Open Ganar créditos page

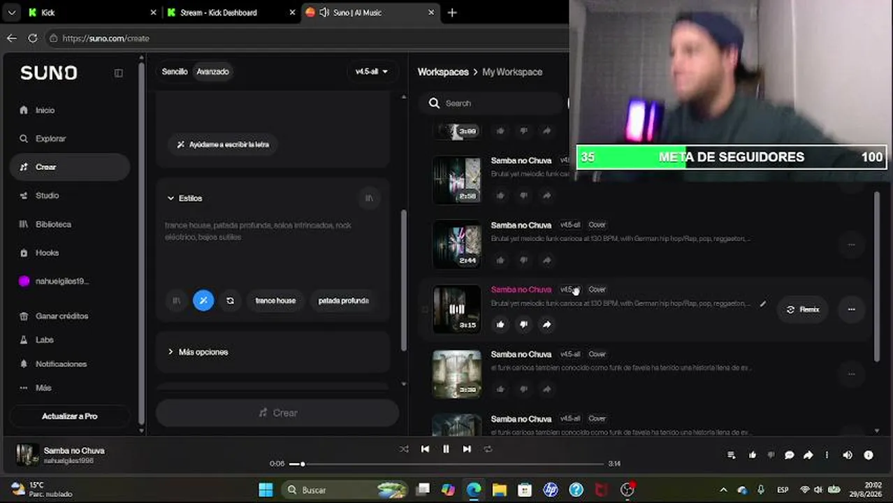pyautogui.click(x=61, y=316)
